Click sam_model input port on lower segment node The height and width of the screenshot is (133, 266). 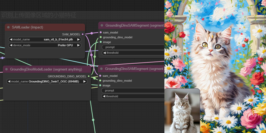point(100,76)
